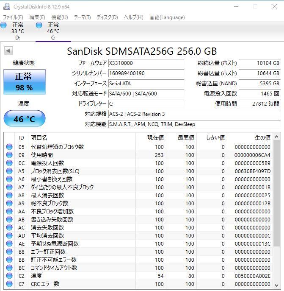
Task: Click the status icon of row AA
Action: pos(9,211)
